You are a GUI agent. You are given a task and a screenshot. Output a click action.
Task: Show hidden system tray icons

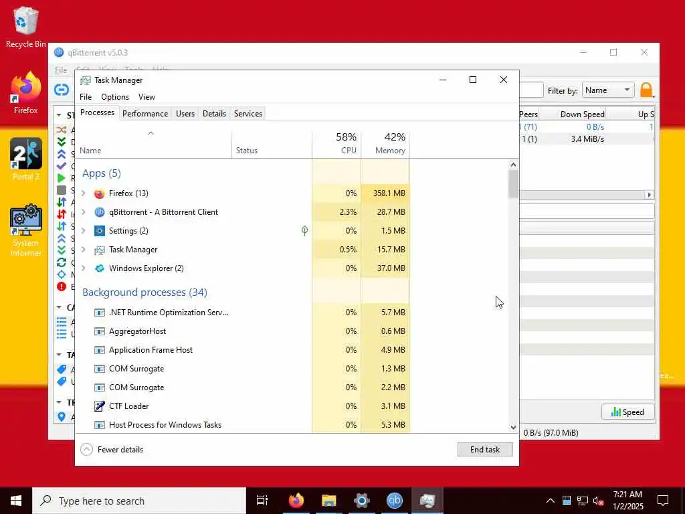pos(551,501)
